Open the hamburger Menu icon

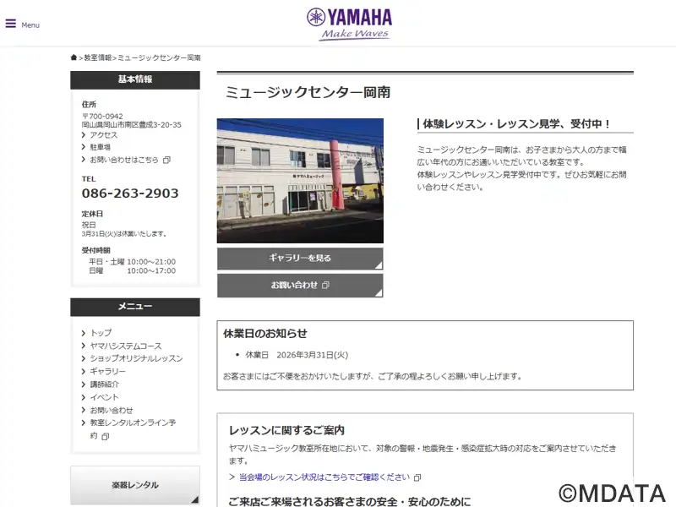[11, 24]
